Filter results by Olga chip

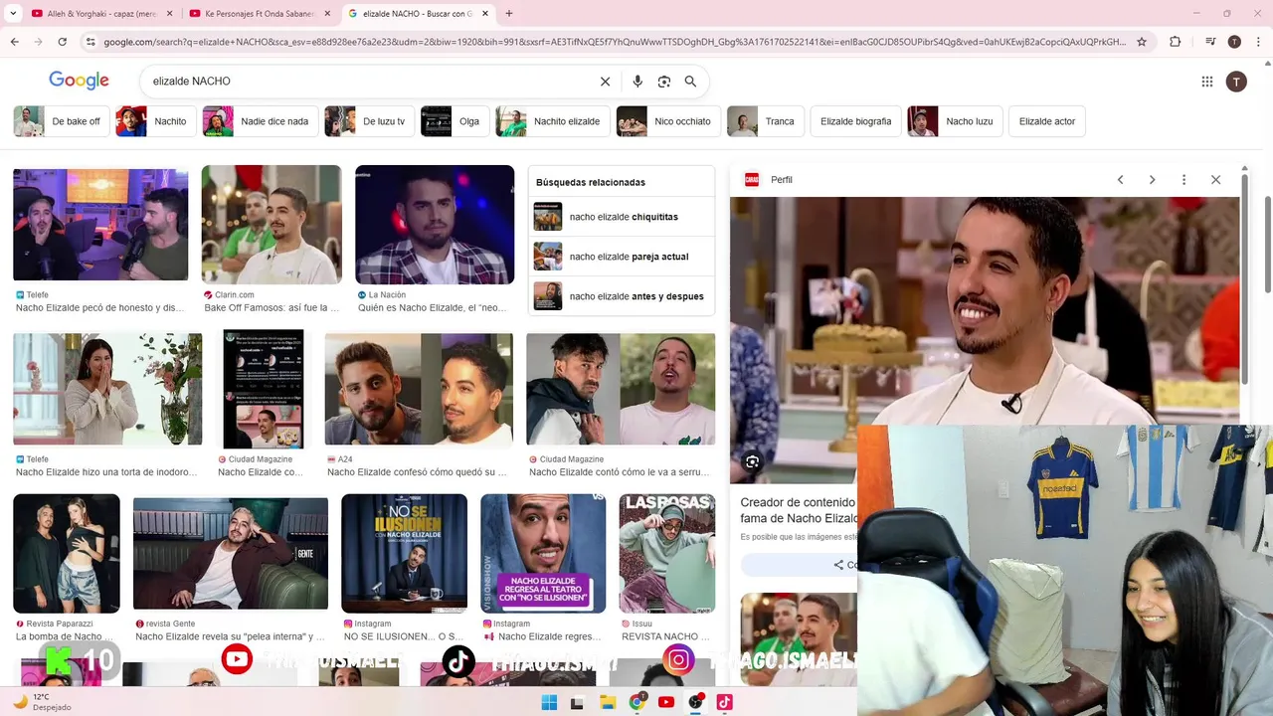[455, 121]
